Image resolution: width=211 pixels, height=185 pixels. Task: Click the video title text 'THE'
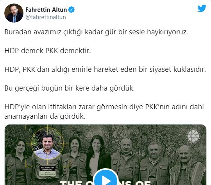click(71, 183)
